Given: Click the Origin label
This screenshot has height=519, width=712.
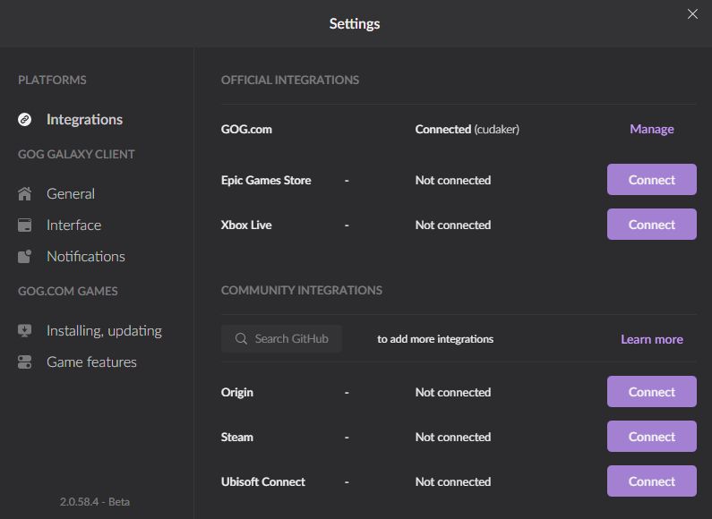Looking at the screenshot, I should 237,393.
